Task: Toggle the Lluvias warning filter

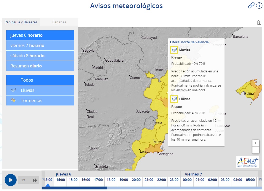Action: point(40,90)
